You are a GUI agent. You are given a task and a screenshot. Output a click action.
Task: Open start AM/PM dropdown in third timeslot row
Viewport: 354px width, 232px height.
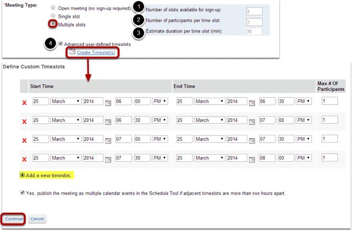[160, 139]
